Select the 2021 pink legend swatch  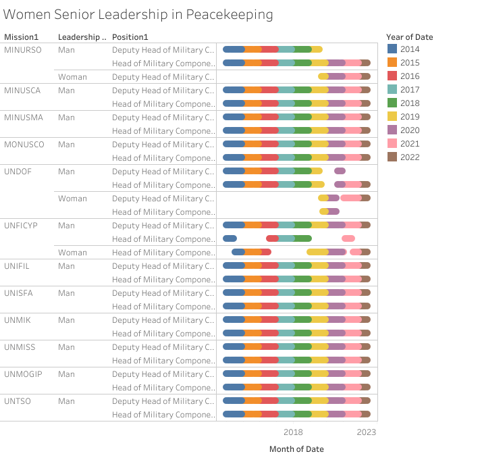(392, 144)
